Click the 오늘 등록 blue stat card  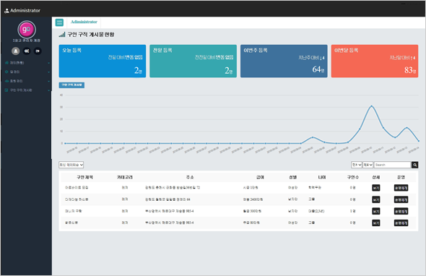[x=102, y=61]
